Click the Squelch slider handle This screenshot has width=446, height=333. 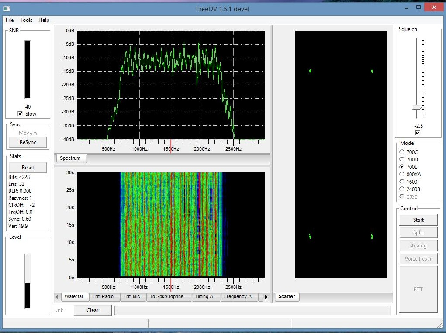coord(417,107)
